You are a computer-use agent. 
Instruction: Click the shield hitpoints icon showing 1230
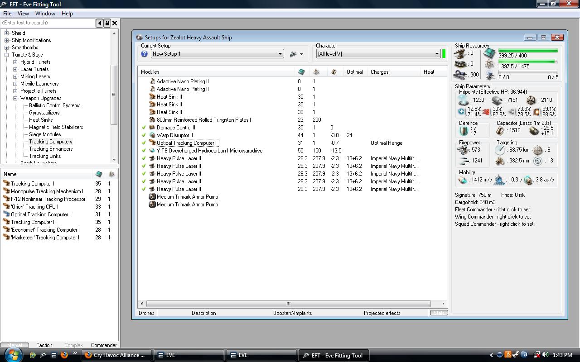(463, 100)
